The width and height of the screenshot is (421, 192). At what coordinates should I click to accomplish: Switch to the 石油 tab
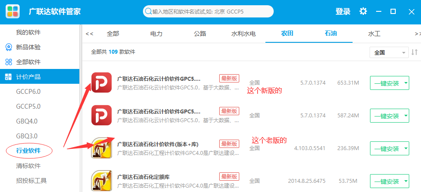pos(331,34)
